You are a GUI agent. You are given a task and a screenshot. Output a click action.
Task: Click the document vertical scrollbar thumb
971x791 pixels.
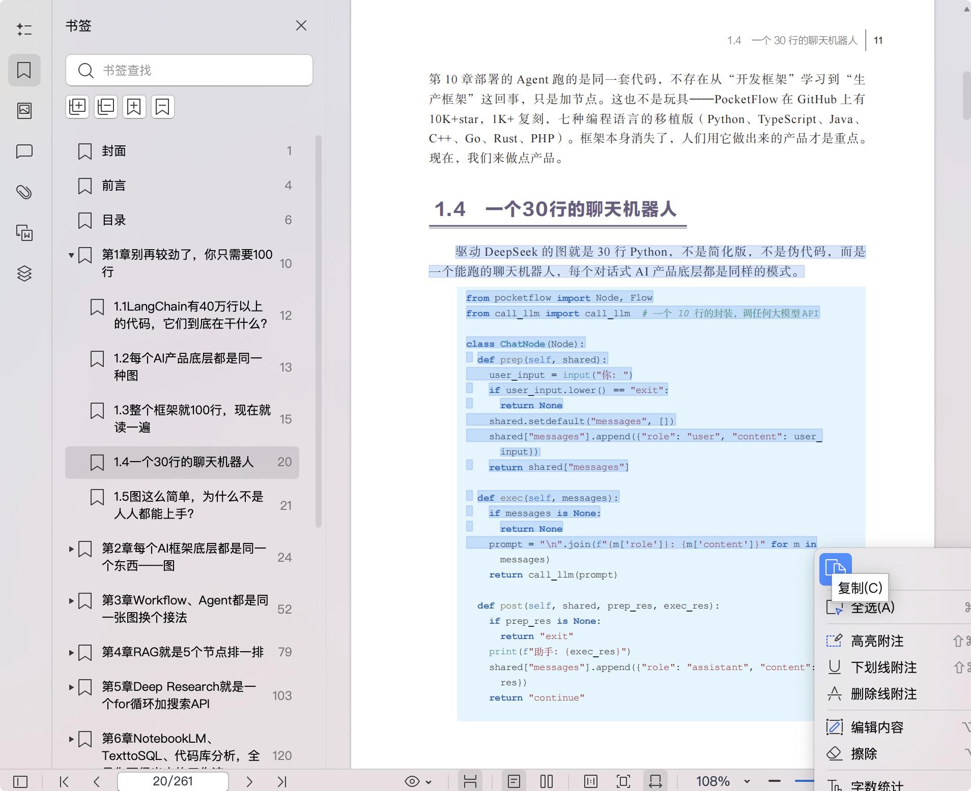(x=966, y=97)
